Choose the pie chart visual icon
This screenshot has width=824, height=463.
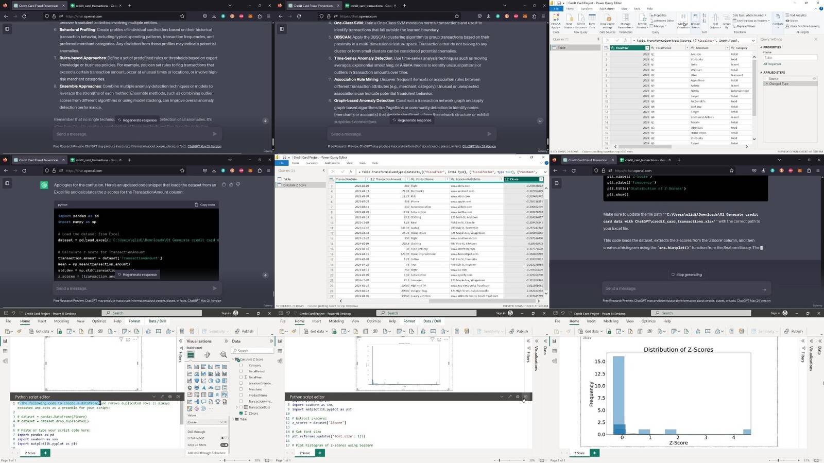(x=211, y=381)
